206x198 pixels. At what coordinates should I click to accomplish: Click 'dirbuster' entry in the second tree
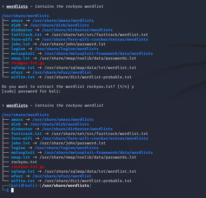(x=22, y=129)
